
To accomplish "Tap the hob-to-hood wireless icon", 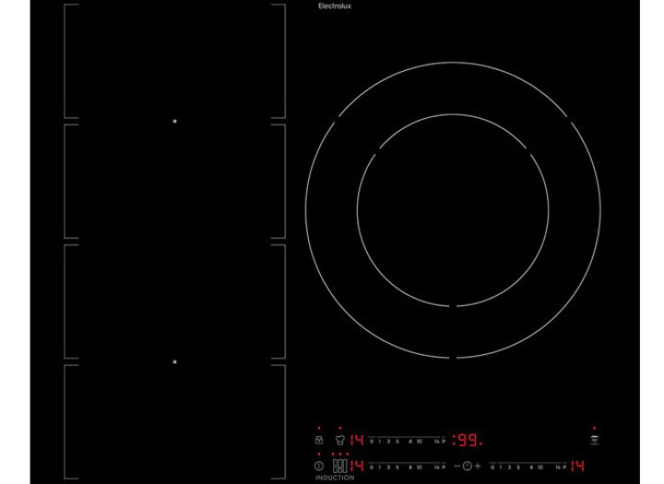I will point(595,441).
